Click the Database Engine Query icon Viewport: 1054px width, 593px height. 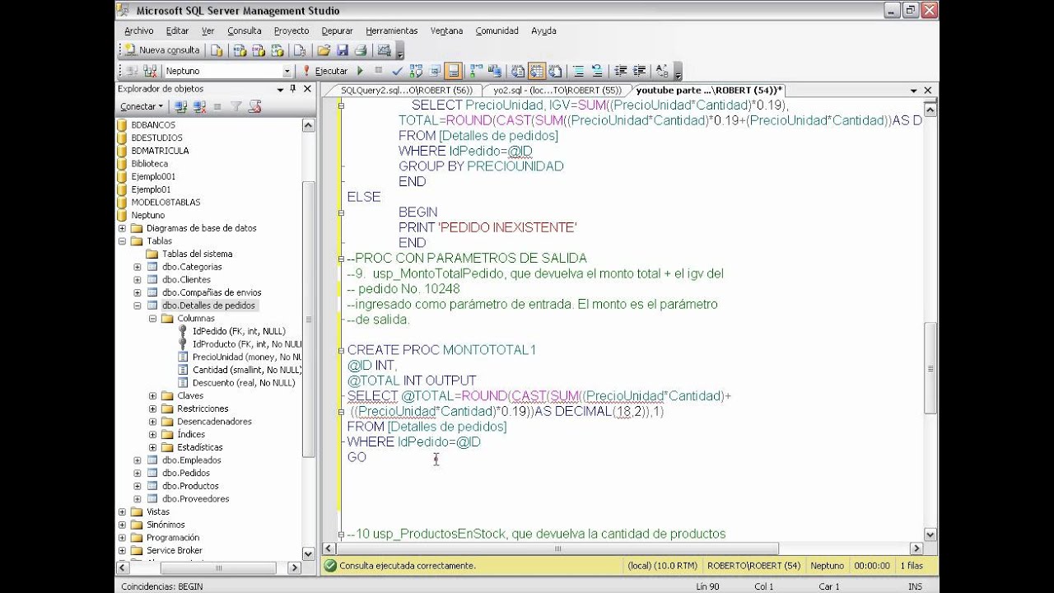click(217, 50)
